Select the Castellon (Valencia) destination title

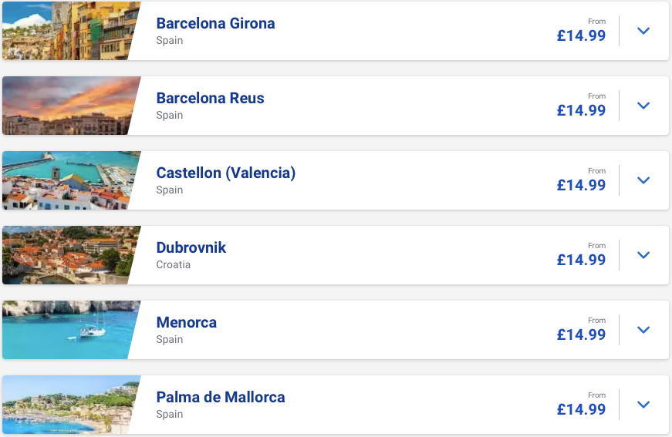225,173
